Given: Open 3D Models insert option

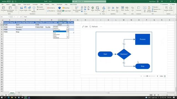Looking at the screenshot, I should (x=34, y=9).
